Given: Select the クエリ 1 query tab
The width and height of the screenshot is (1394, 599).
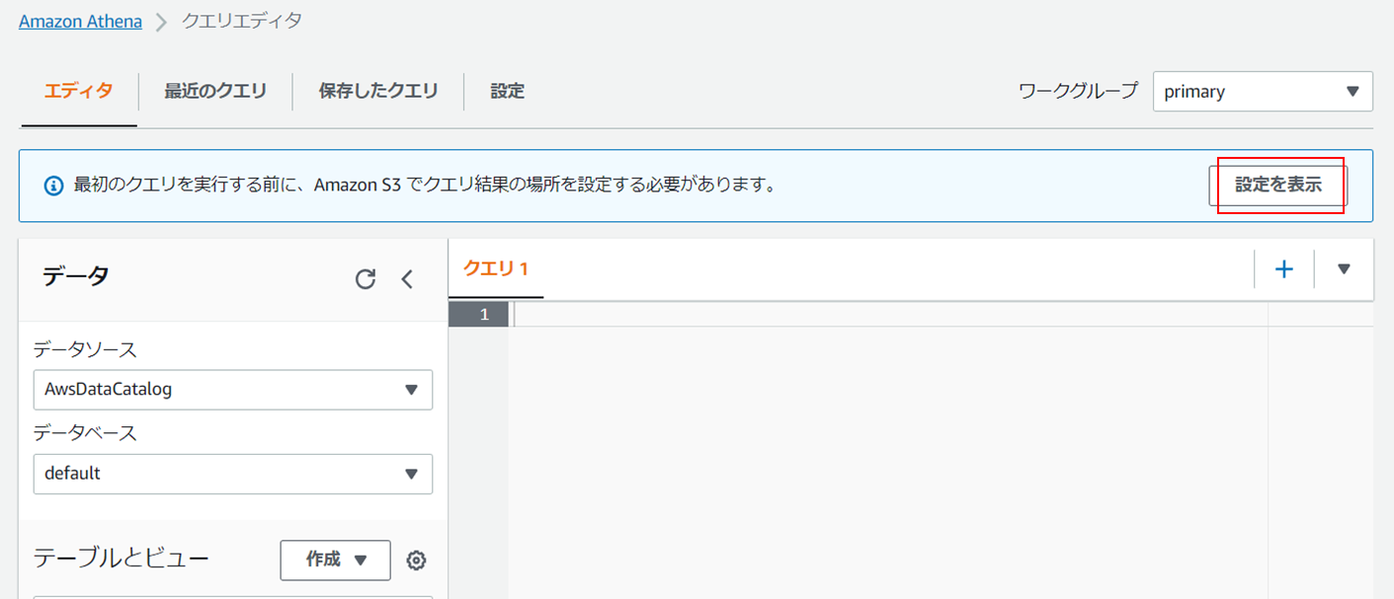Looking at the screenshot, I should pos(496,269).
